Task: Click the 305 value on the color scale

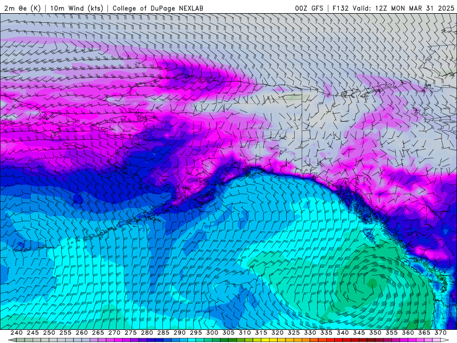Action: 228,333
